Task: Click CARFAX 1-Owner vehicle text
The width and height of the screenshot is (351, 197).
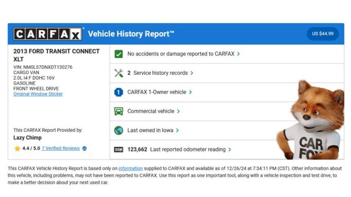Action: point(157,92)
